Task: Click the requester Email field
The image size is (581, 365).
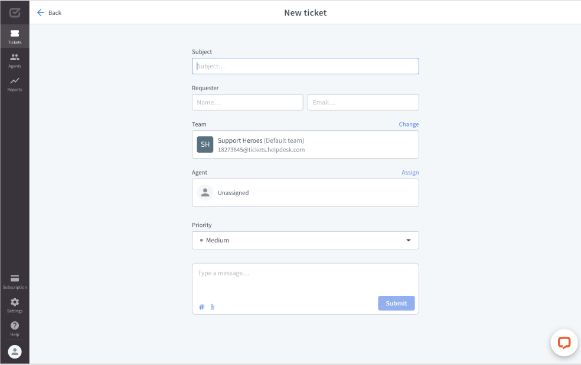Action: (x=363, y=102)
